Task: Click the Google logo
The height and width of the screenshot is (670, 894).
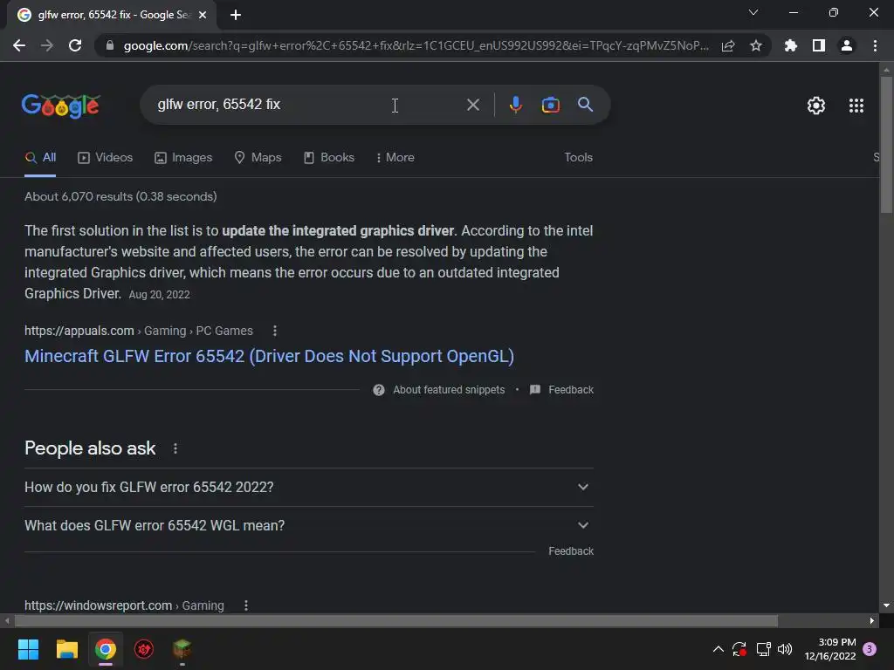Action: [61, 106]
